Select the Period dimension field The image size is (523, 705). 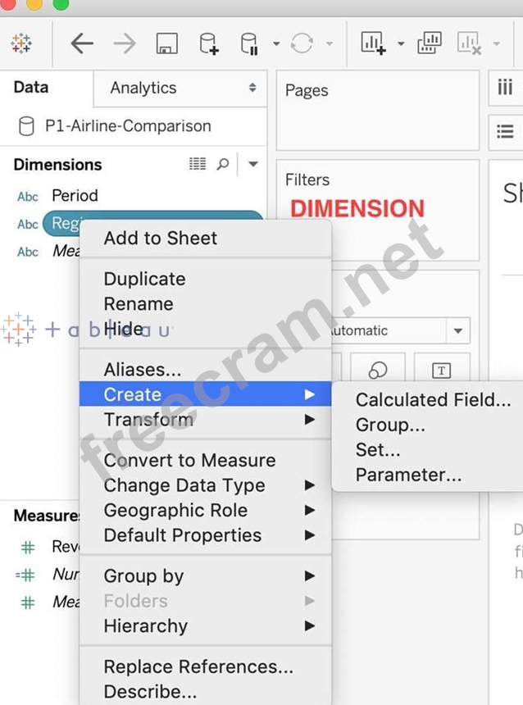(75, 195)
